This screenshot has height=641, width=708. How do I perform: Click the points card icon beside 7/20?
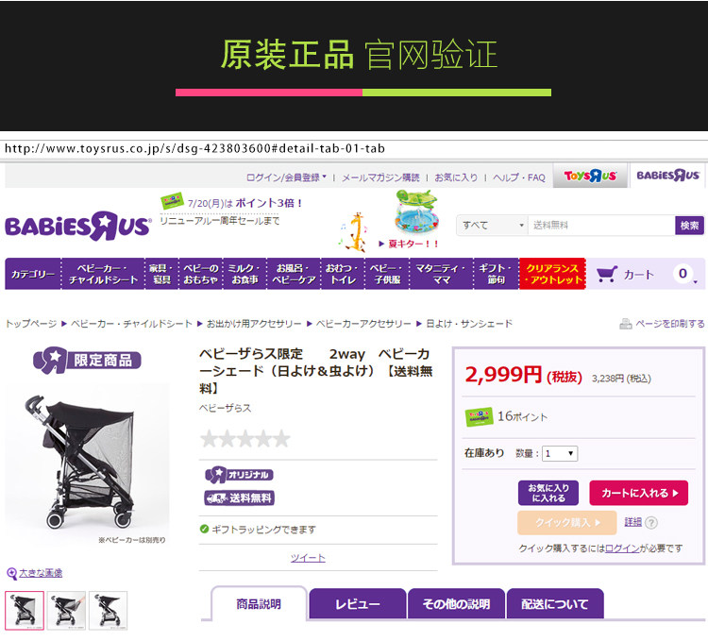point(172,201)
